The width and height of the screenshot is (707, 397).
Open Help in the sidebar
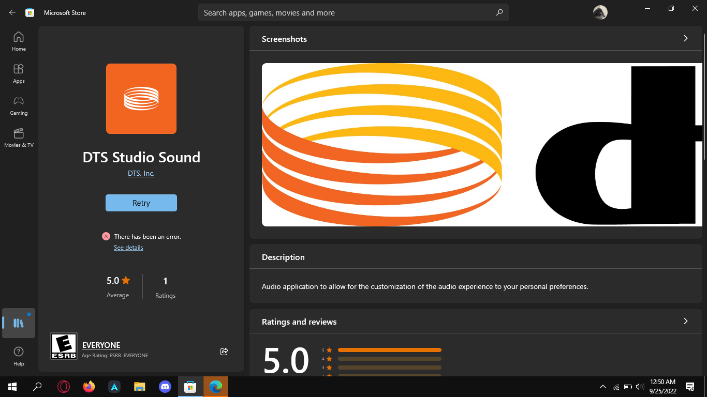coord(19,357)
